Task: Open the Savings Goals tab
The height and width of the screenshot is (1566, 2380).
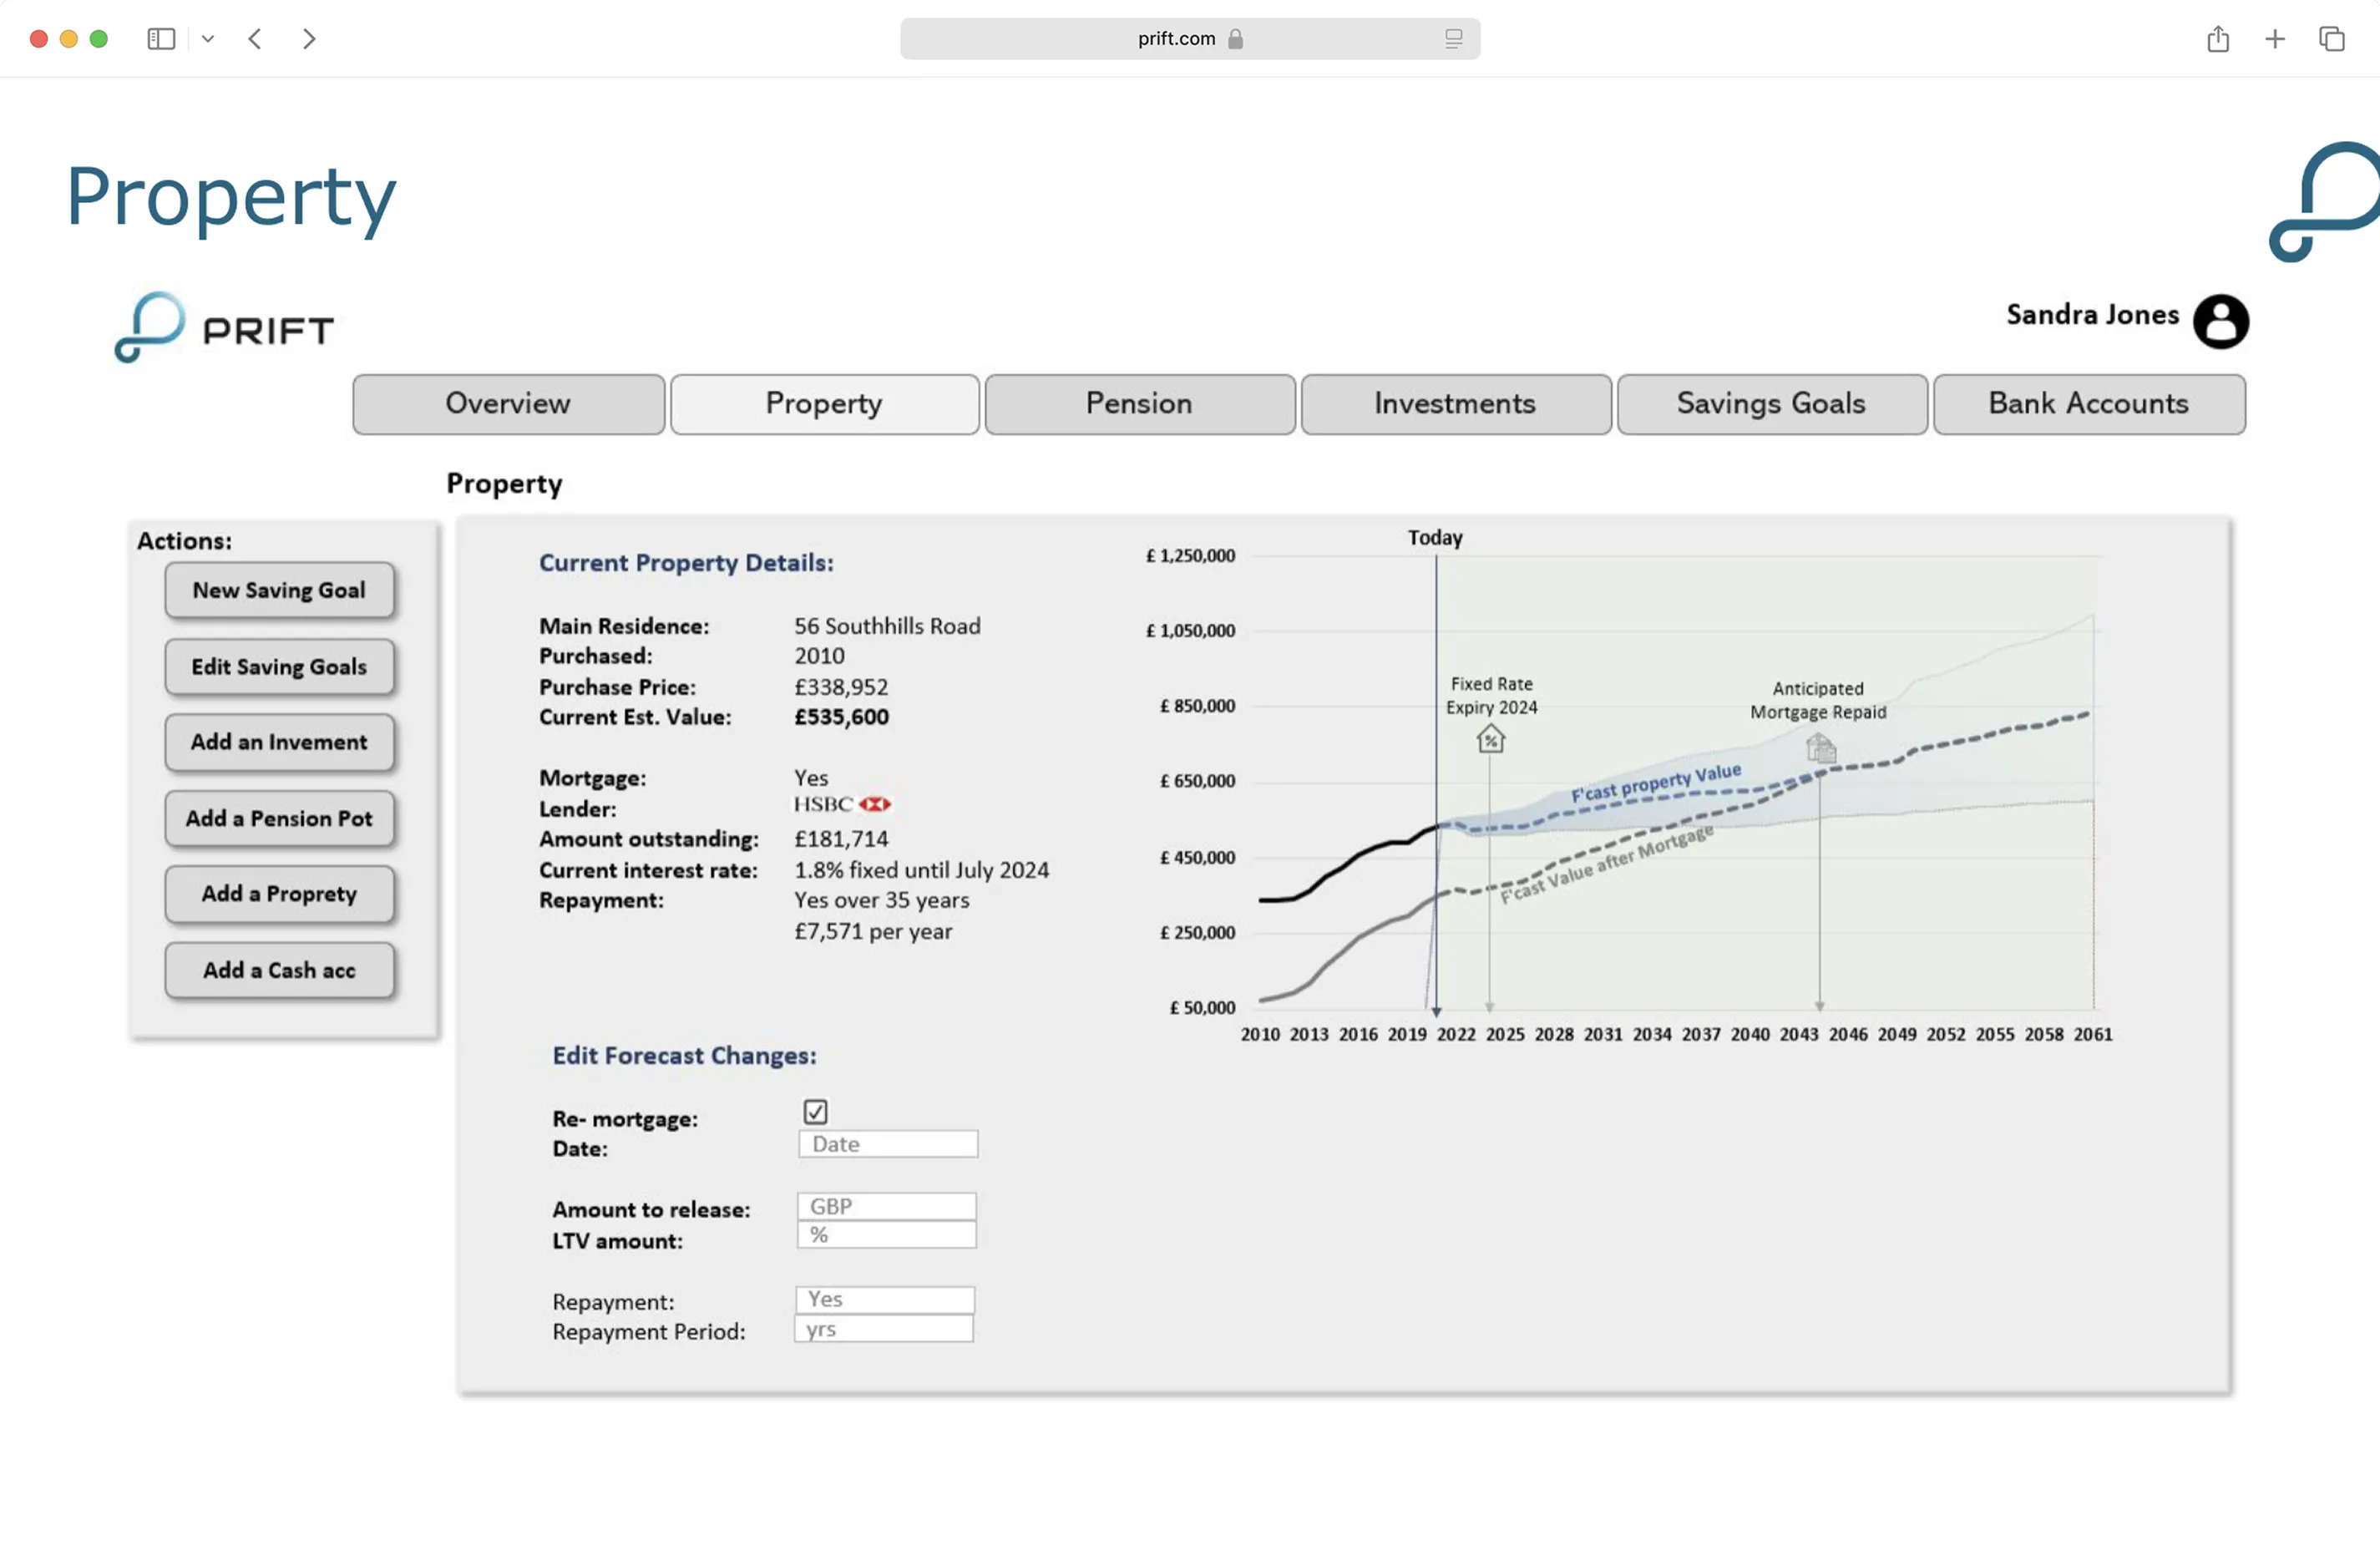Action: pos(1771,404)
